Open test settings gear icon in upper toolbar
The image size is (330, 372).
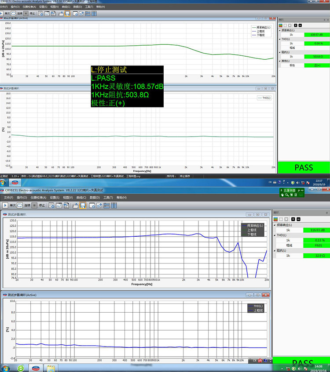[x=40, y=14]
